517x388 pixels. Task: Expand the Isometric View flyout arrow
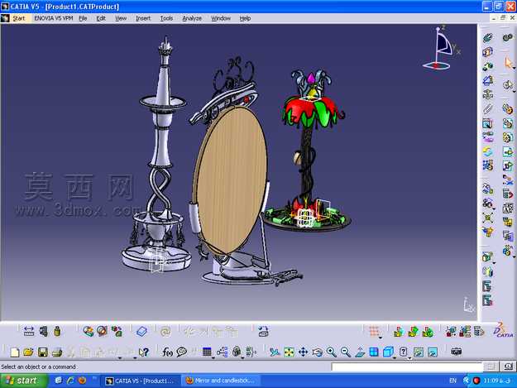point(395,357)
